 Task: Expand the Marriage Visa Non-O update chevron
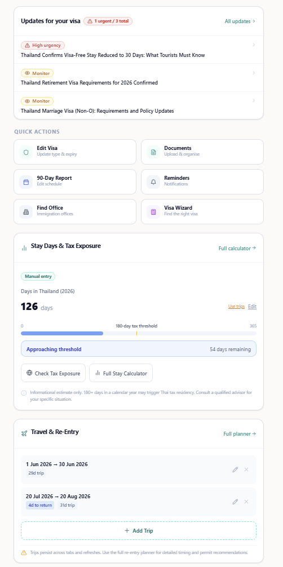(254, 100)
